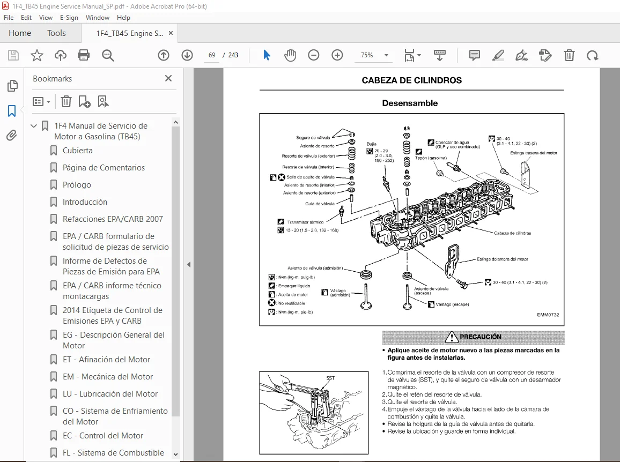Add new bookmark icon in panel
This screenshot has height=462, width=620.
click(84, 102)
